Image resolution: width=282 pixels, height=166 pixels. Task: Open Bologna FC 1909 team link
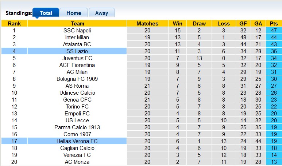[77, 79]
